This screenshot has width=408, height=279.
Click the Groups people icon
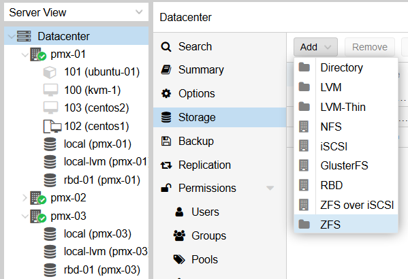[179, 235]
